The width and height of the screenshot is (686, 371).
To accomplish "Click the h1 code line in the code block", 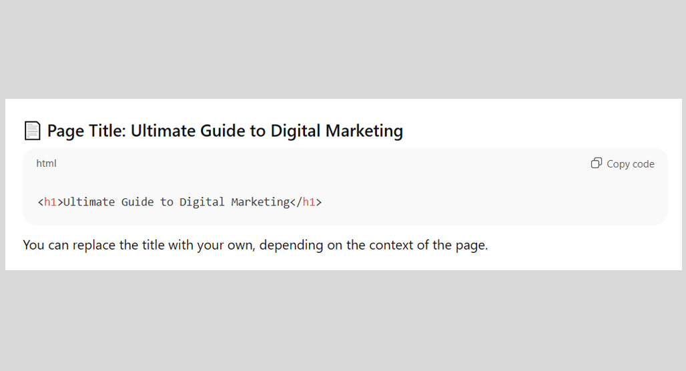I will [180, 202].
